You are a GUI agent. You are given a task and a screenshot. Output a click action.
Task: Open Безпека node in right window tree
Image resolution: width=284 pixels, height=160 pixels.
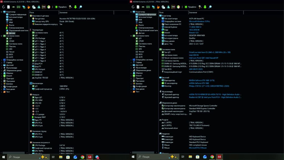(x=137, y=84)
